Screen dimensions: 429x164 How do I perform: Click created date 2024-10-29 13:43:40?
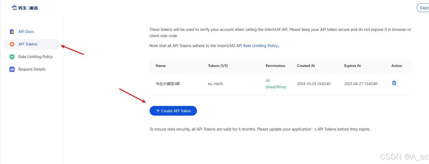pos(314,84)
